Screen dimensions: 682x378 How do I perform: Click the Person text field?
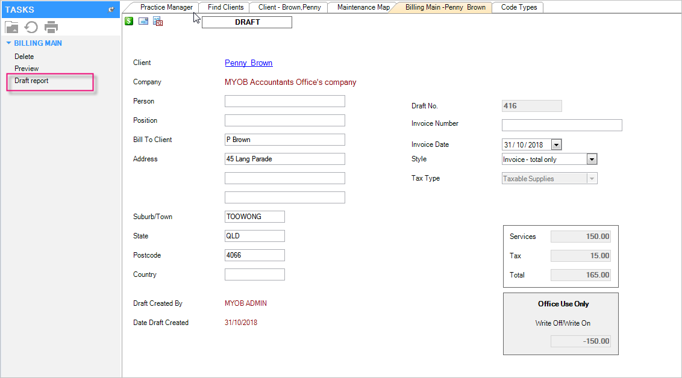click(284, 101)
